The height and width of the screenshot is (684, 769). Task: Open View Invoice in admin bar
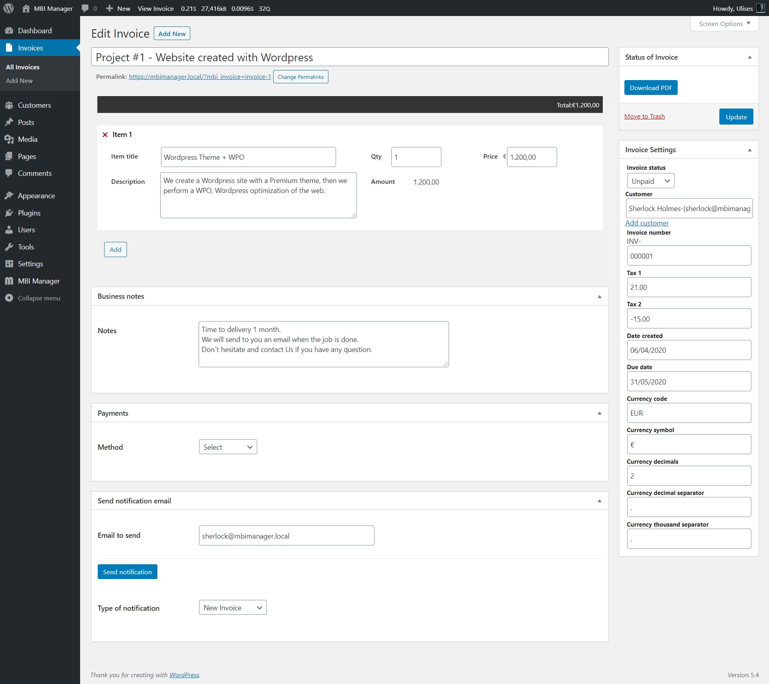[x=155, y=8]
